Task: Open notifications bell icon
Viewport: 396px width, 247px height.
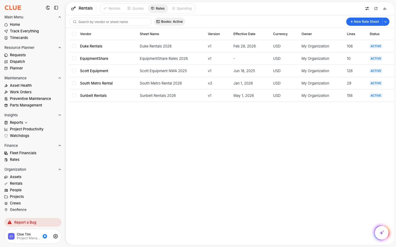Action: (45, 236)
